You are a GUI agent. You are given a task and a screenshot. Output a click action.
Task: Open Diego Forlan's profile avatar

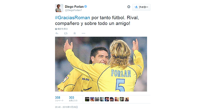pos(59,8)
